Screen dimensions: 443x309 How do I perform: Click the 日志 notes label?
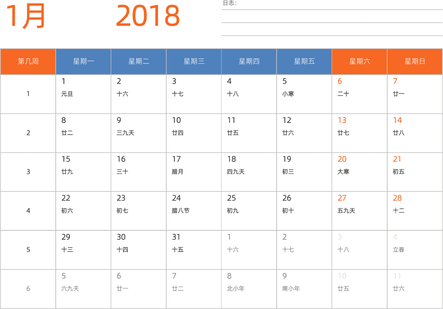click(x=229, y=3)
